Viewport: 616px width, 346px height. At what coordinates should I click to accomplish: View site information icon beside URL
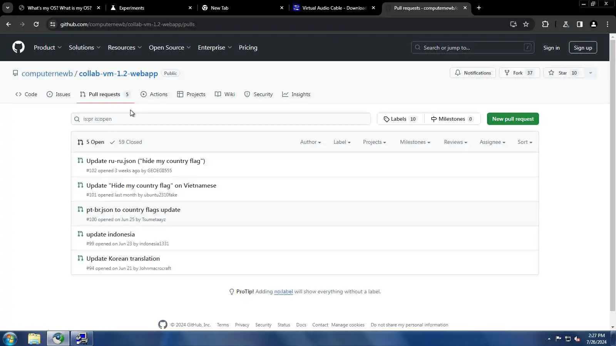tap(53, 24)
